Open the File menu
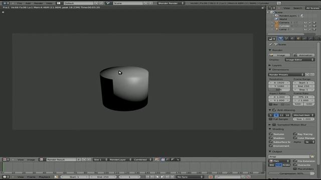The width and height of the screenshot is (321, 180). 20,3
